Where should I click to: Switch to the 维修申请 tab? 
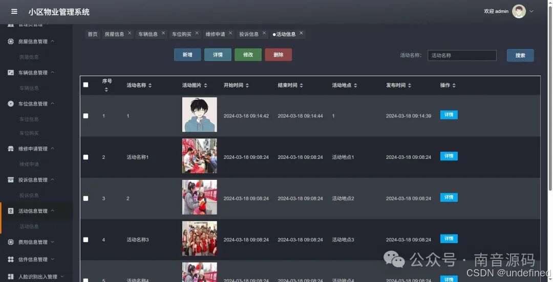215,34
